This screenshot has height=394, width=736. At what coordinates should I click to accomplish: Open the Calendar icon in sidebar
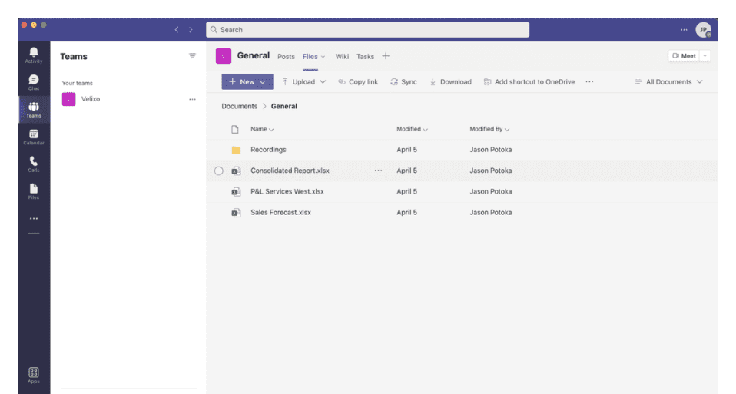[34, 137]
